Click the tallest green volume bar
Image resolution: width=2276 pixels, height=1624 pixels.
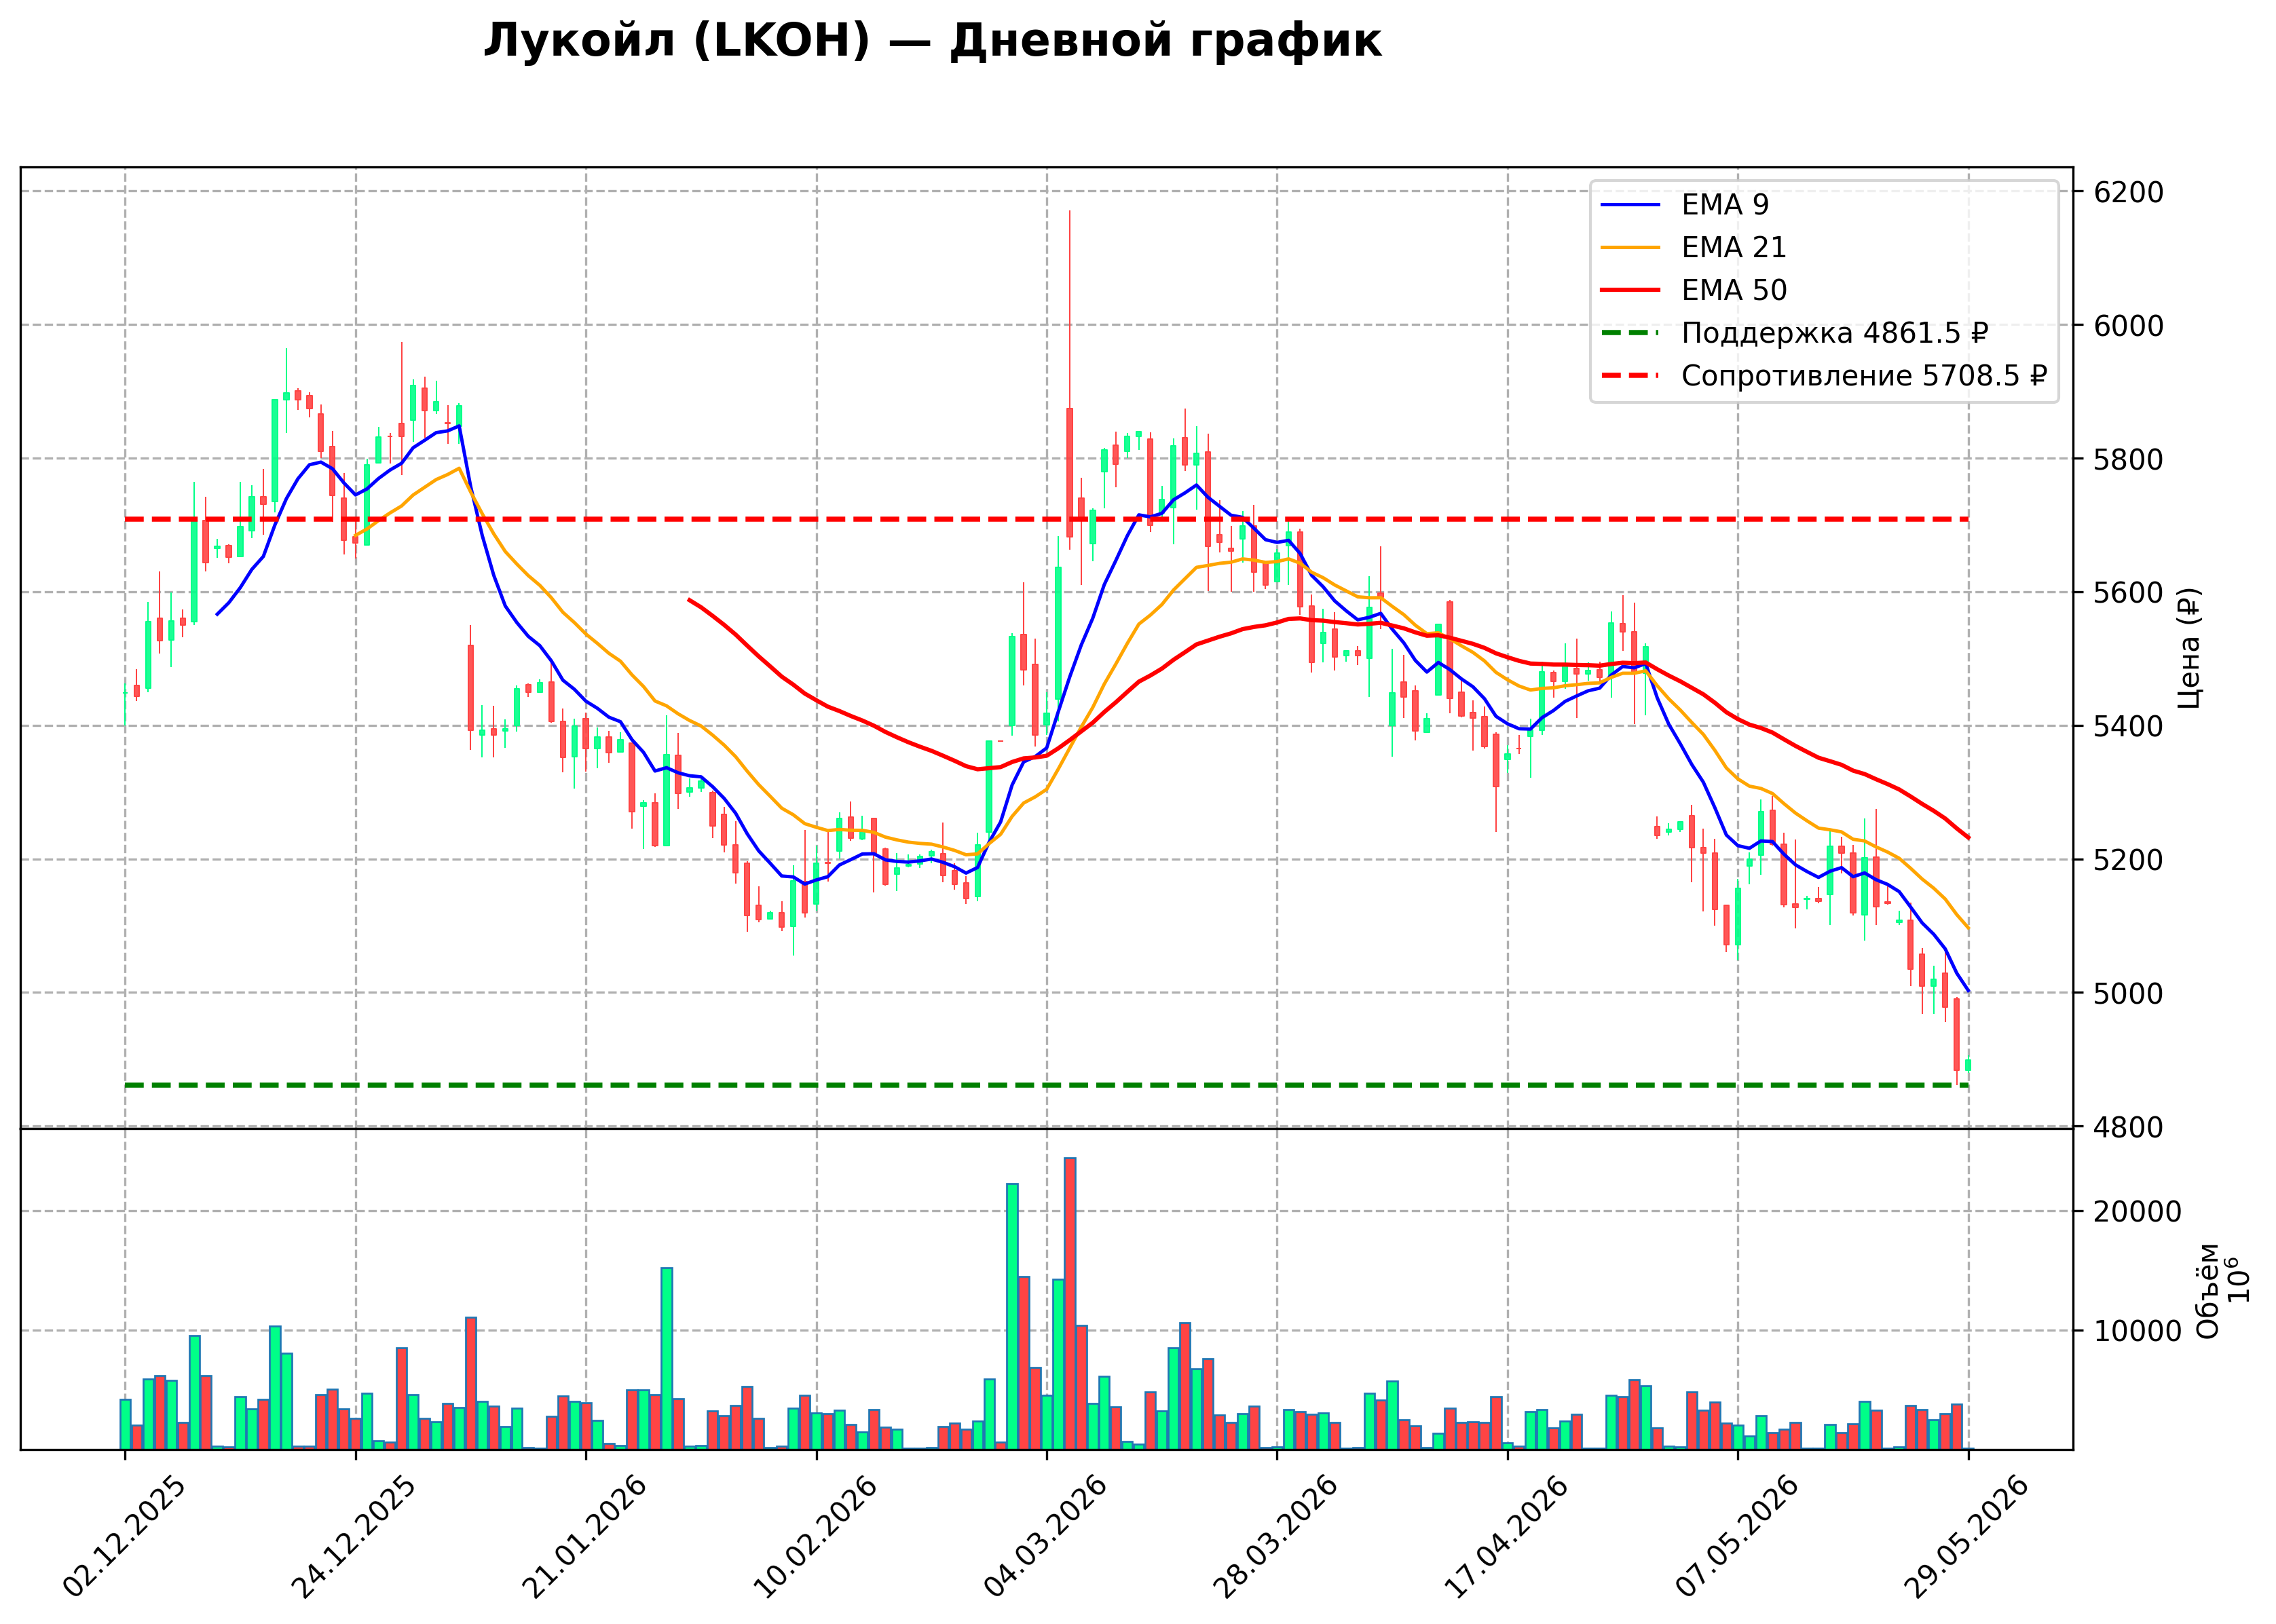[x=1012, y=1316]
